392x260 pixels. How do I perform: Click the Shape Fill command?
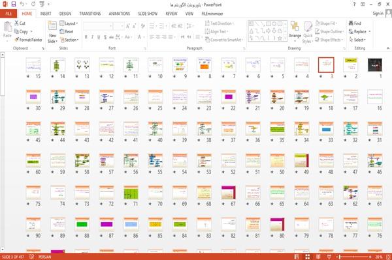326,23
